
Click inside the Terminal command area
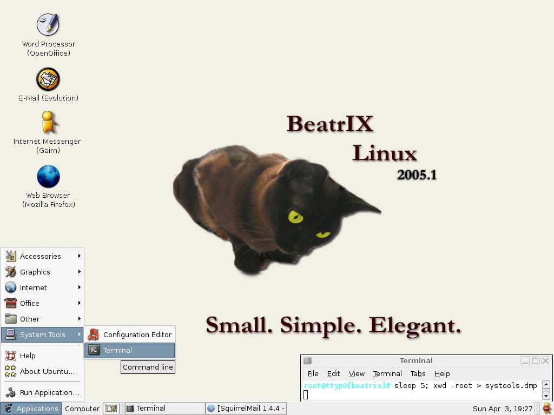click(x=422, y=390)
